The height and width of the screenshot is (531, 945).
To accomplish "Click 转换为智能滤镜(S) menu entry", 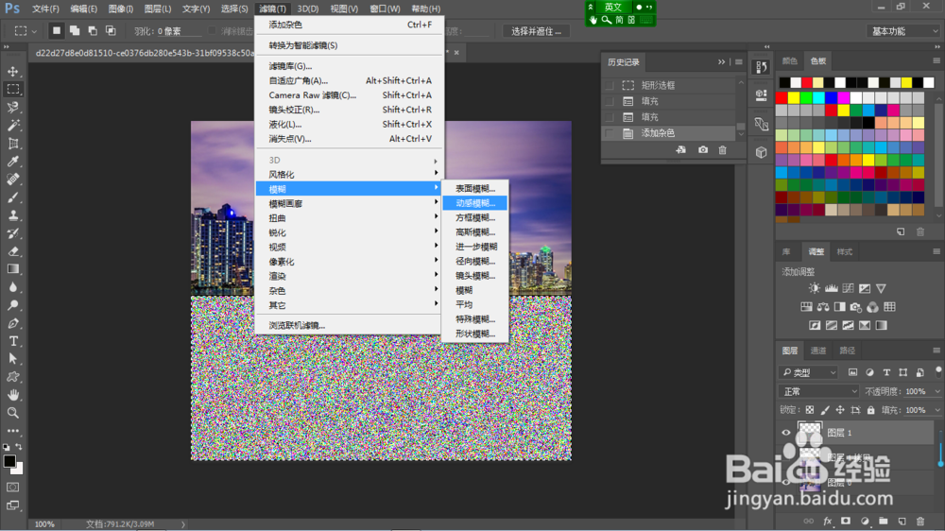I will 349,45.
